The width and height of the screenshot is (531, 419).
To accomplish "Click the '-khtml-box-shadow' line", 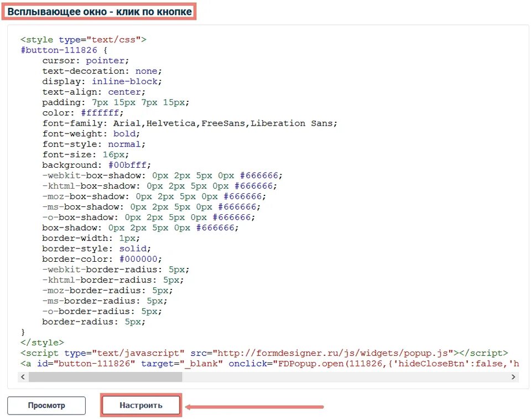I will pyautogui.click(x=159, y=186).
